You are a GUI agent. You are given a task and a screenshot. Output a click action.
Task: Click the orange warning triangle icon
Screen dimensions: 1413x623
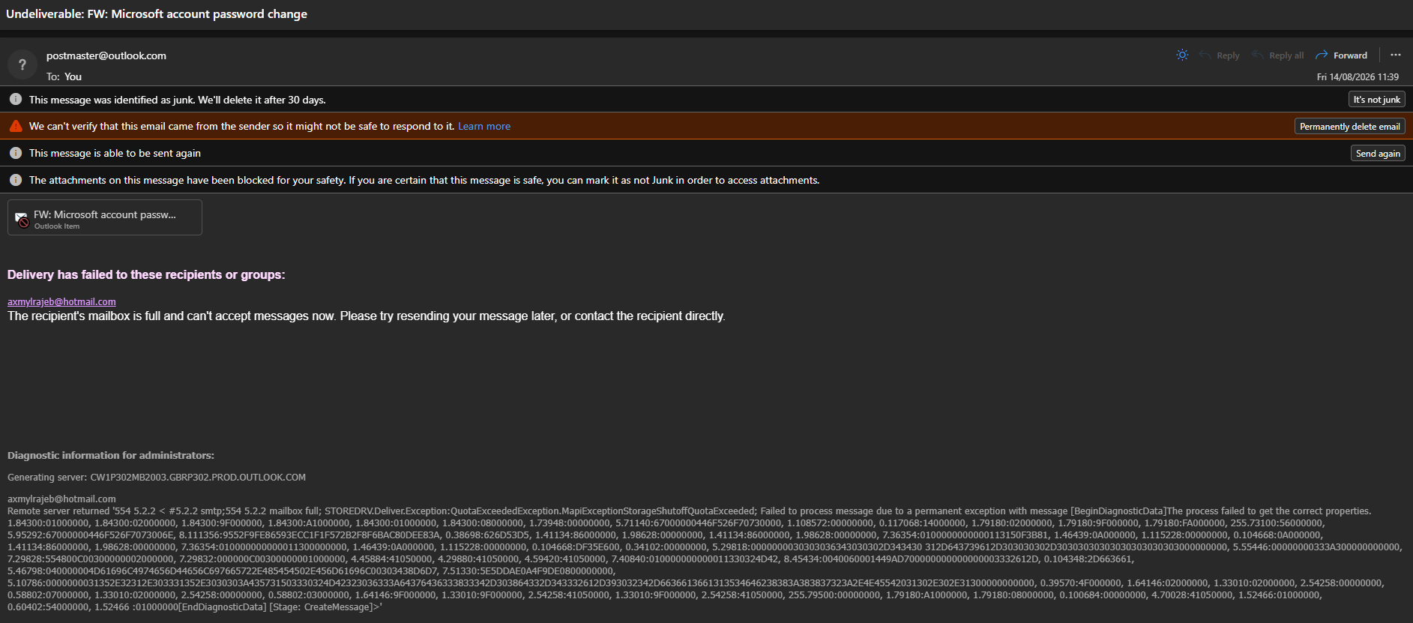click(16, 126)
